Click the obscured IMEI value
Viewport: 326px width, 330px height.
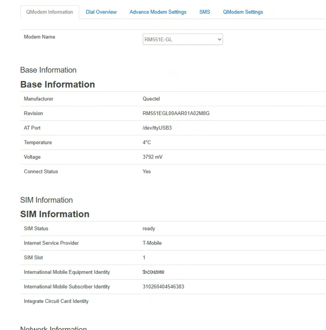[x=153, y=272]
